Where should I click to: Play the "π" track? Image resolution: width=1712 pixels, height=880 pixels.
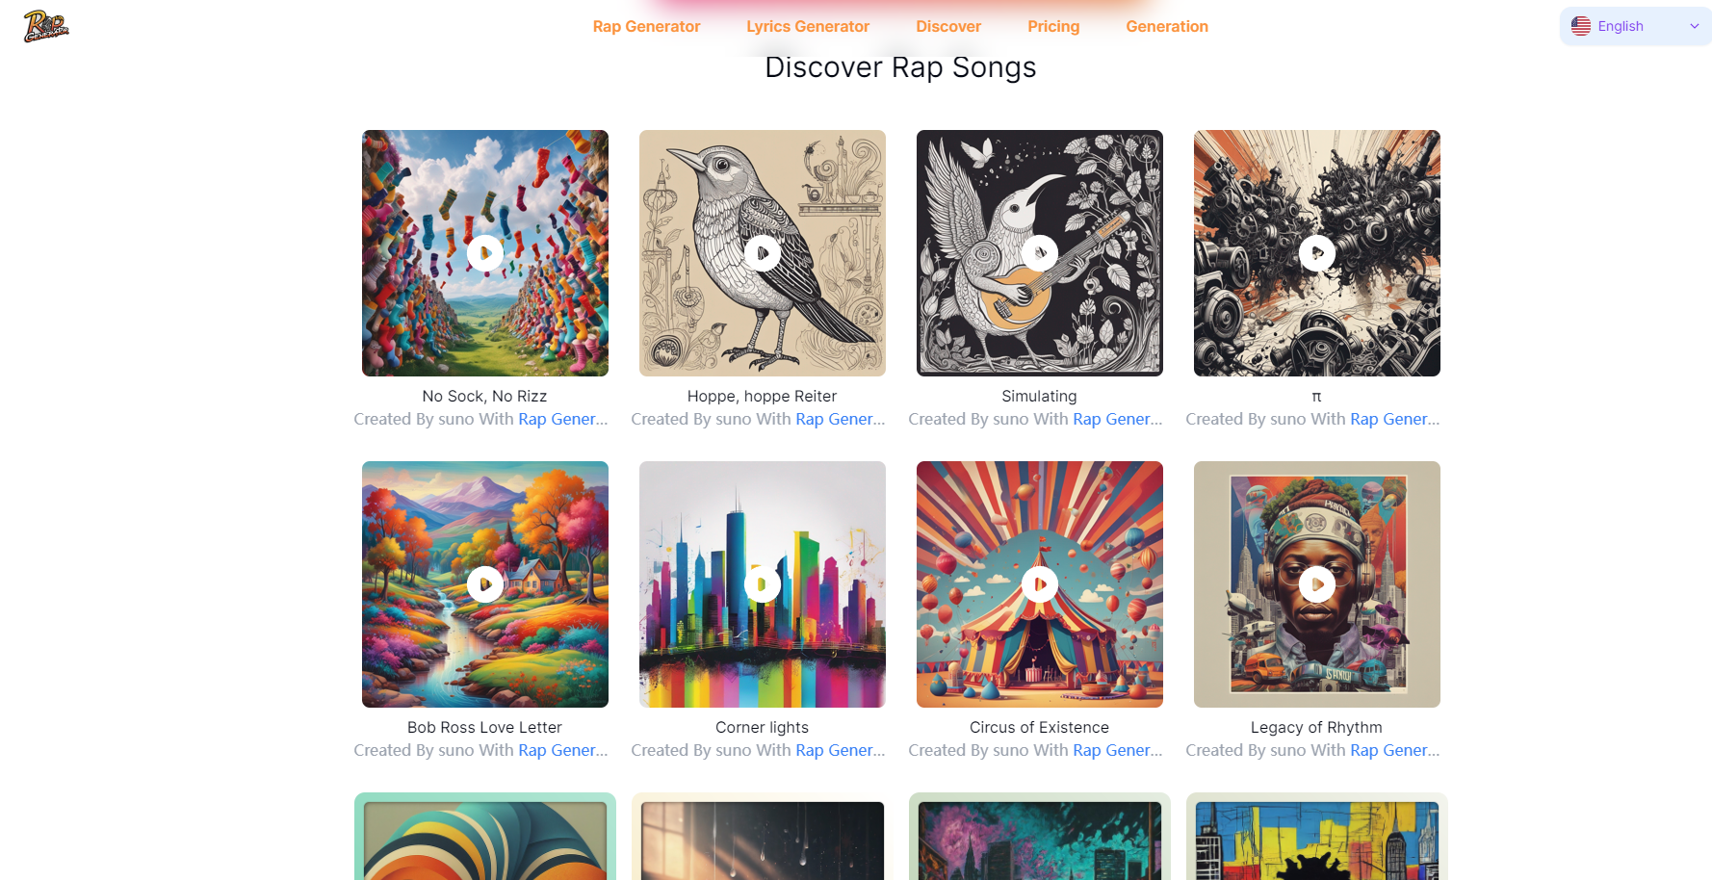1316,252
